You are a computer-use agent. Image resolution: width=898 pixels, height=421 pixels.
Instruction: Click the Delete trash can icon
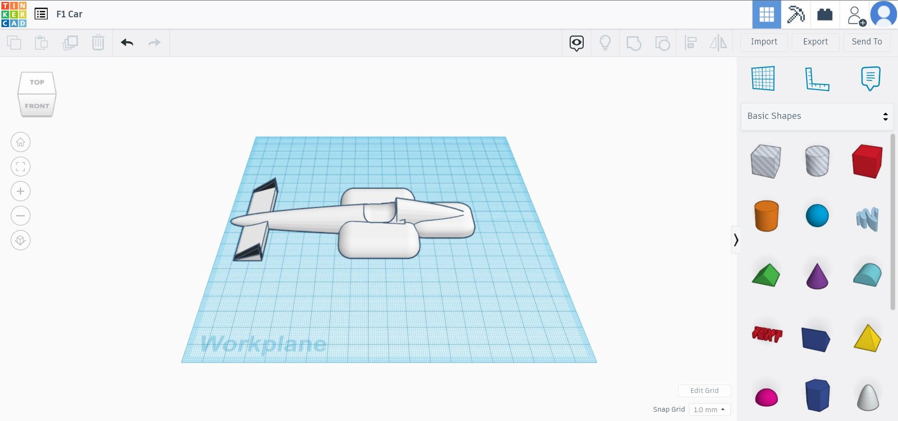pos(98,43)
